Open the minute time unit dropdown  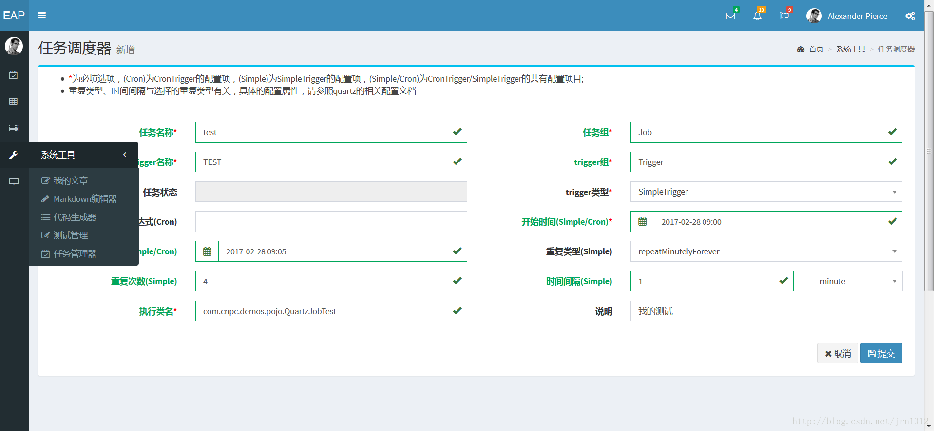(x=857, y=281)
